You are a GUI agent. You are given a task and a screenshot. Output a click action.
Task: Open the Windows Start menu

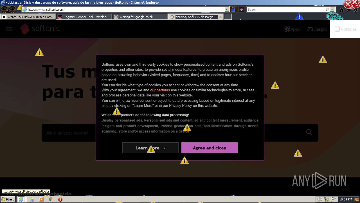pyautogui.click(x=8, y=199)
